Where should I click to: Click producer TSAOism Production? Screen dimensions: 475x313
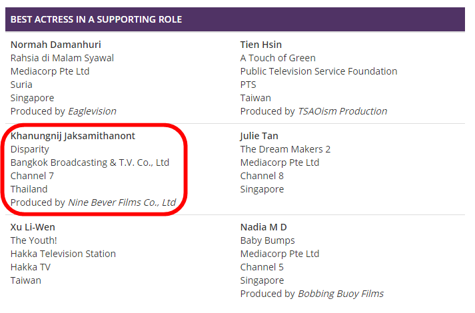[x=342, y=111]
